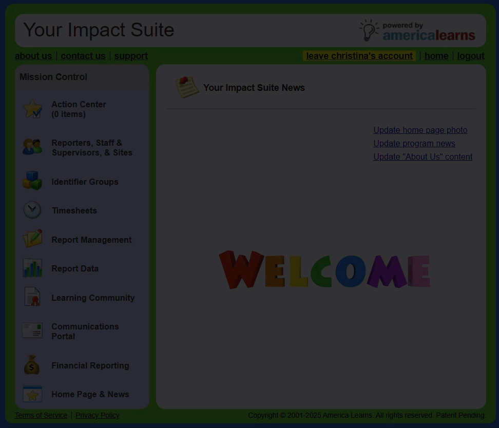Viewport: 499px width, 428px height.
Task: Click the pinned note news icon
Action: click(x=187, y=87)
